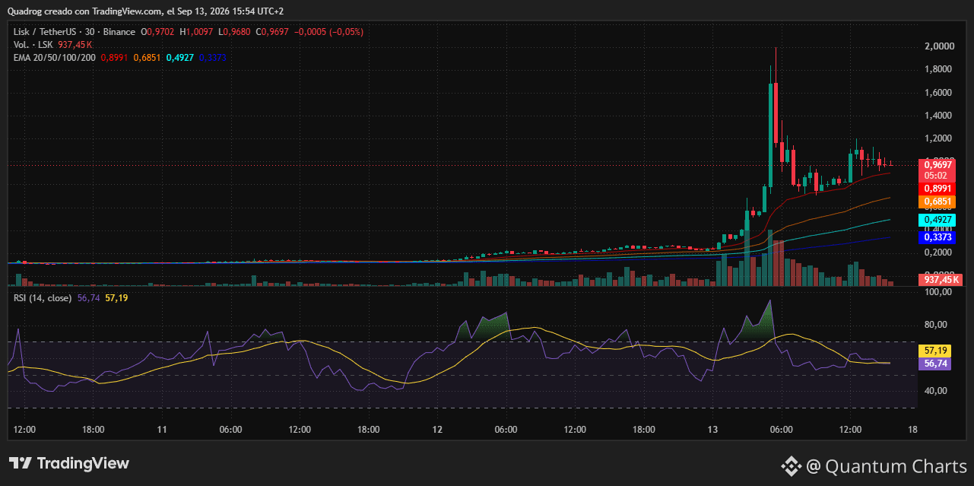The height and width of the screenshot is (486, 974).
Task: Select the date marker 12 on time axis
Action: pyautogui.click(x=436, y=430)
